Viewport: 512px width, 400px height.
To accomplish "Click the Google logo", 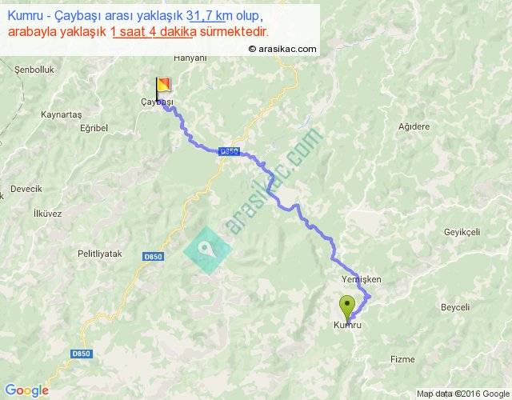I will 26,390.
